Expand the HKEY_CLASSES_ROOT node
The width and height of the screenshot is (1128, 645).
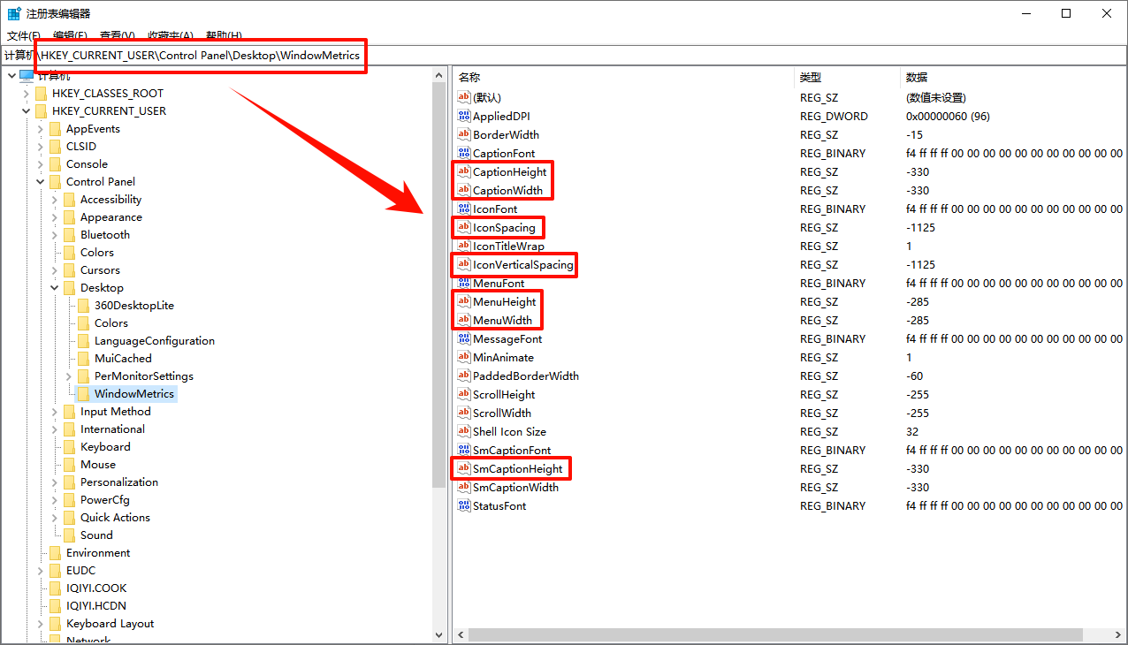coord(27,94)
